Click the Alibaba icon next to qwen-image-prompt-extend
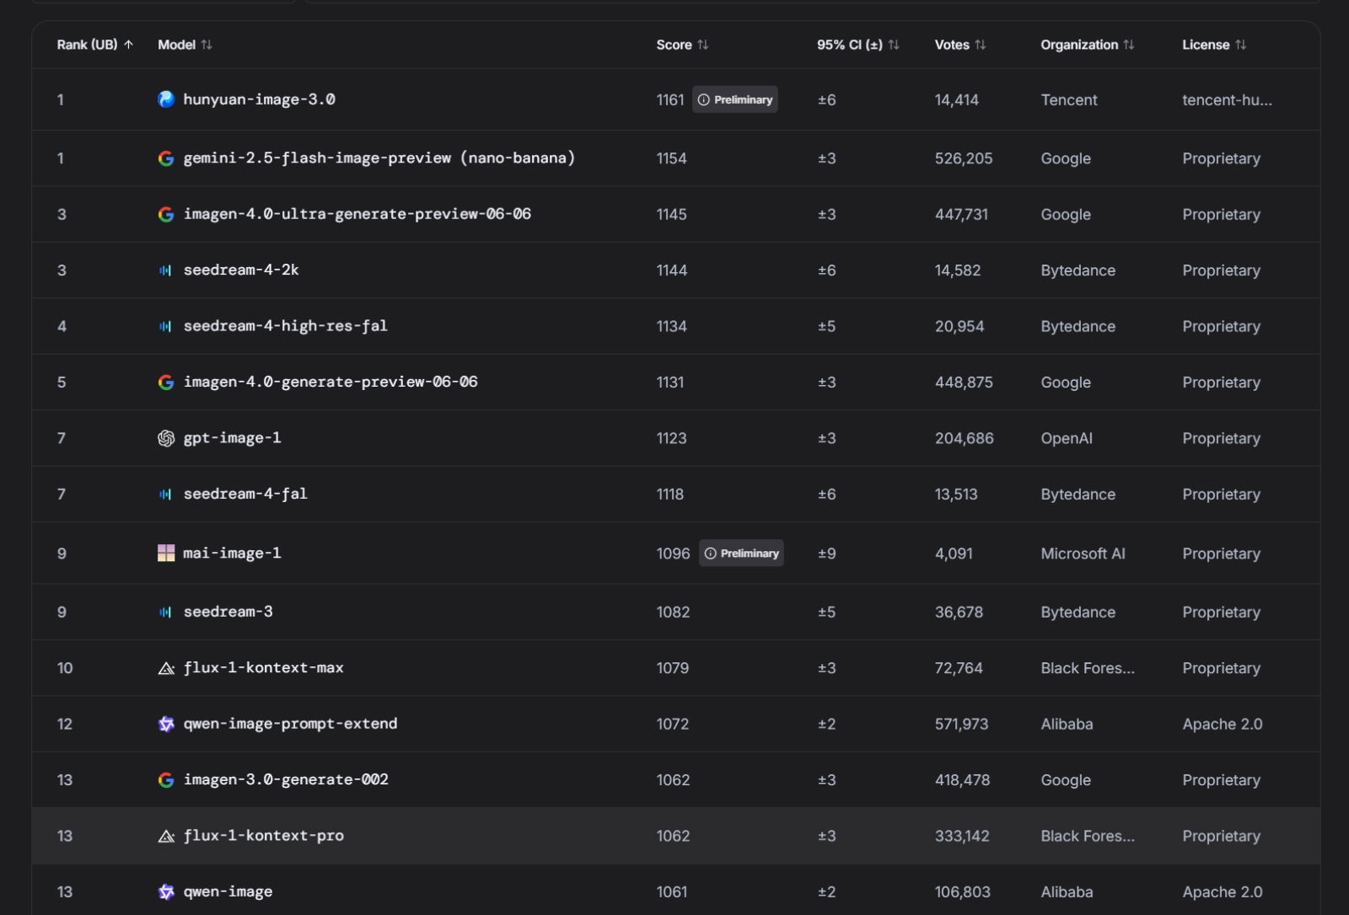 tap(166, 723)
